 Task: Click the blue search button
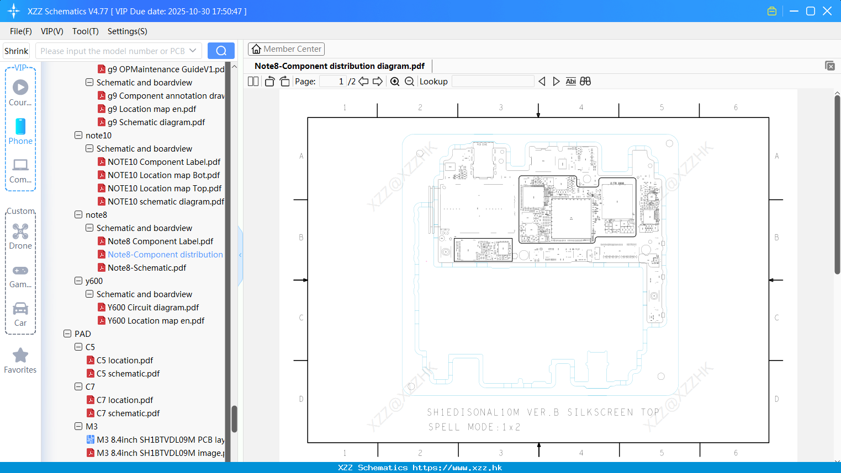coord(221,51)
